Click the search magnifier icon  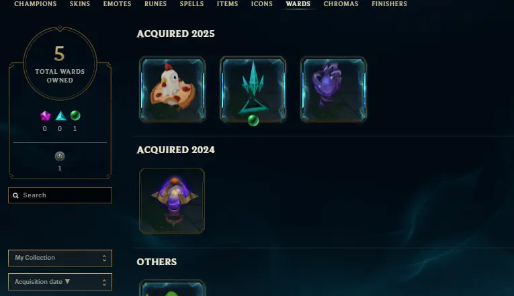click(x=15, y=195)
